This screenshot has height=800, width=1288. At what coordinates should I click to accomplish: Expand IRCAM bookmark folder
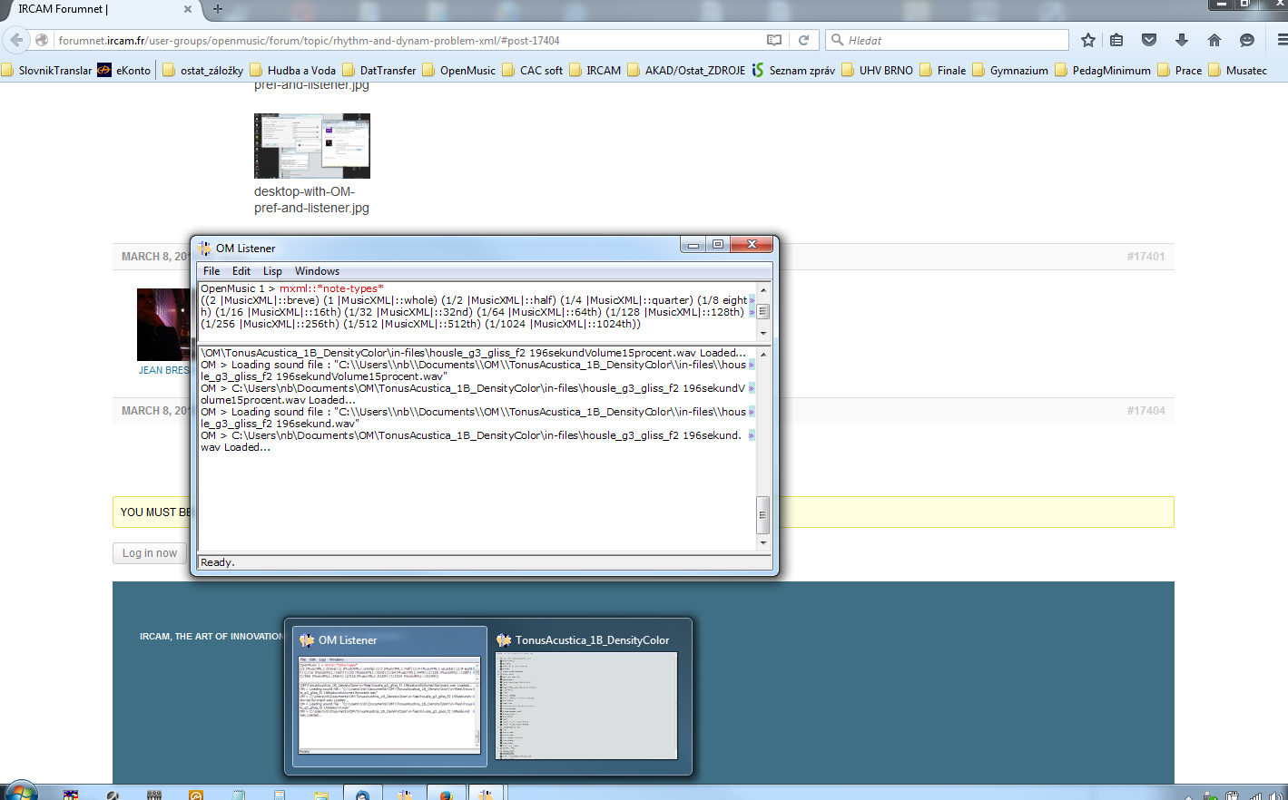(x=595, y=70)
